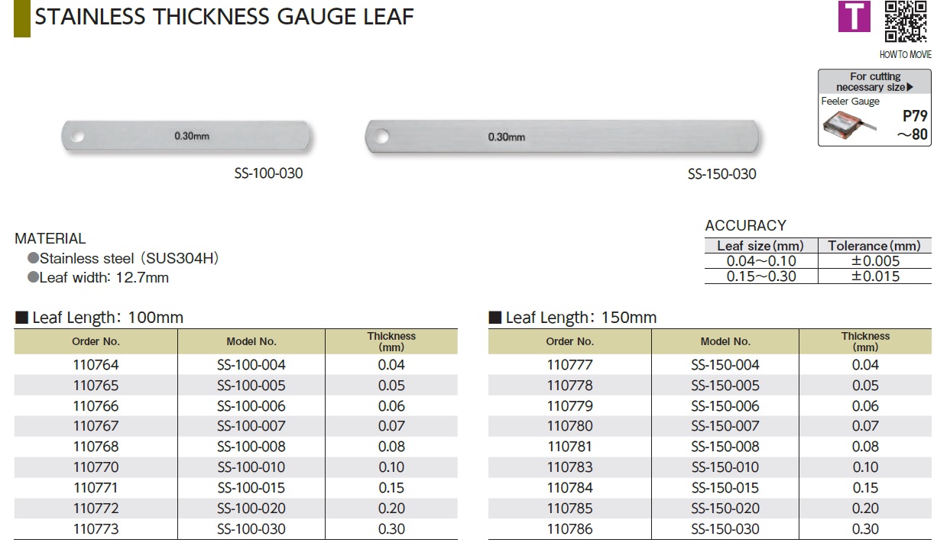Click the 'For cutting necessary size' arrow
This screenshot has width=950, height=549.
coord(910,87)
